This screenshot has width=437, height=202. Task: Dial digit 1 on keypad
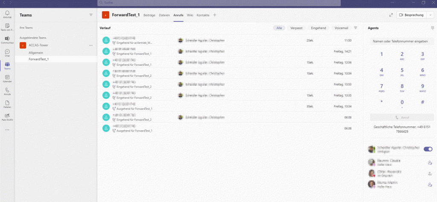pyautogui.click(x=382, y=54)
